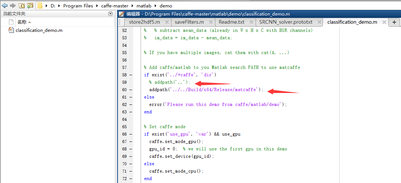This screenshot has height=183, width=401.
Task: Expand the arrow before D: in path
Action: 46,6
